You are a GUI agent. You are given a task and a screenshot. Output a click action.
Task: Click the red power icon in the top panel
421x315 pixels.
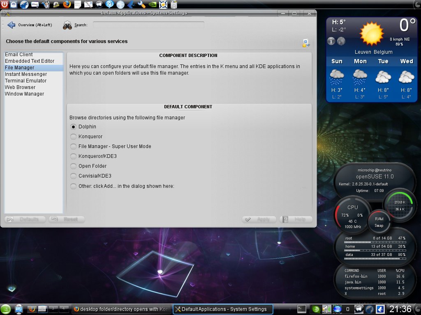coord(5,4)
